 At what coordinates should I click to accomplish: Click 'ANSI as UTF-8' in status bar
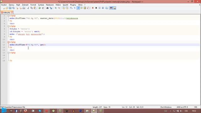tap(182, 107)
